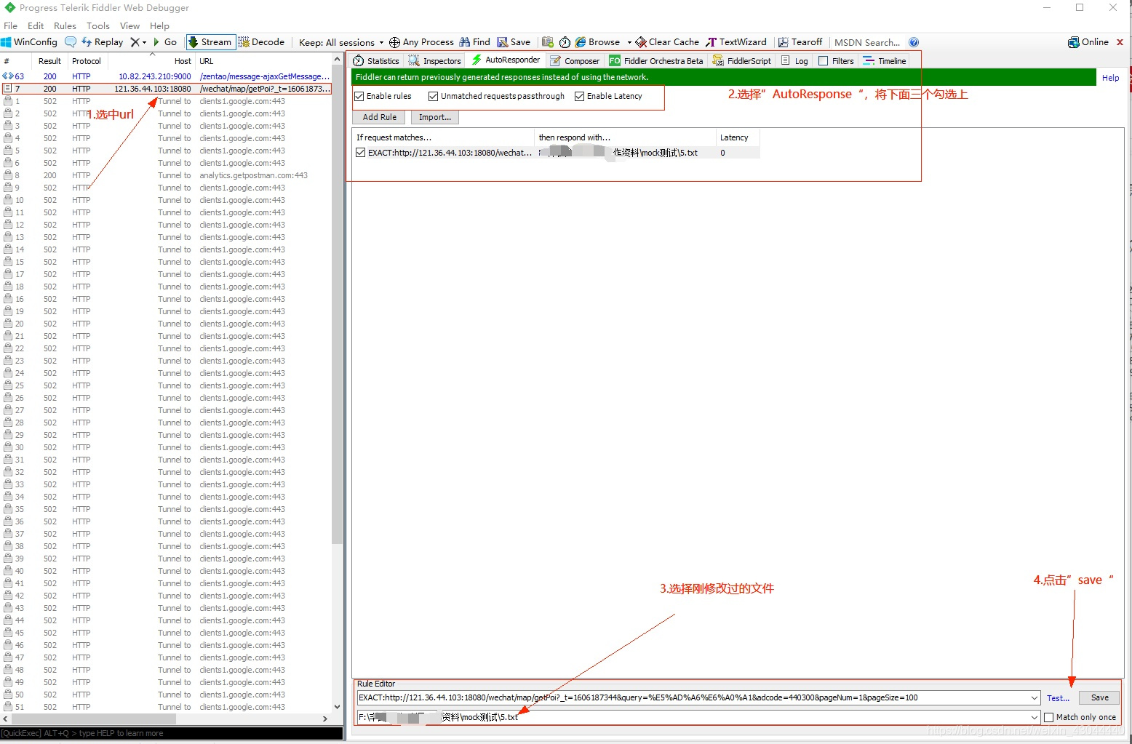Image resolution: width=1132 pixels, height=744 pixels.
Task: Switch to the FiddlerScript tab
Action: pyautogui.click(x=742, y=61)
